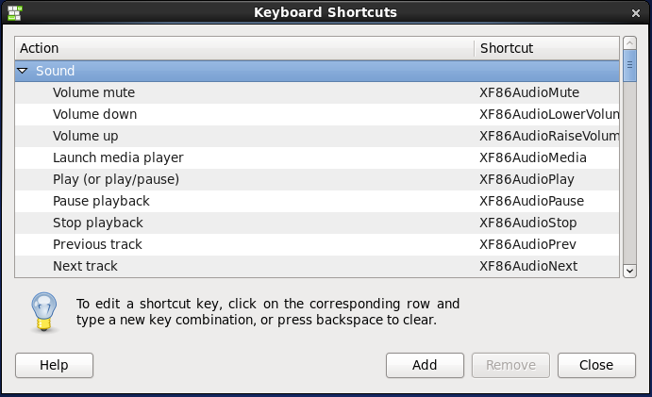Open Help for keyboard shortcuts

point(54,365)
